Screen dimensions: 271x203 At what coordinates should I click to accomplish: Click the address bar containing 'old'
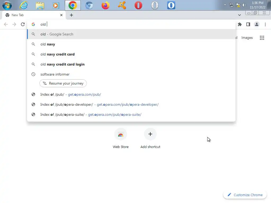click(131, 24)
